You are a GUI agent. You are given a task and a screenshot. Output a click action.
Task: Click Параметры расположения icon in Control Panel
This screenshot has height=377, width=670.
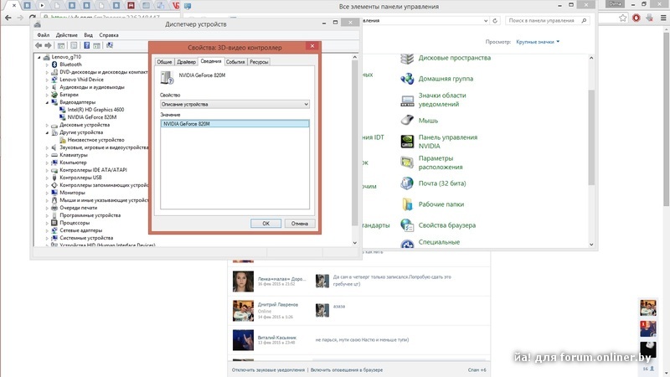407,162
